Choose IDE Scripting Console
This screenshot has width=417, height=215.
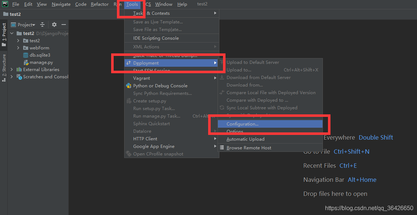[172, 38]
